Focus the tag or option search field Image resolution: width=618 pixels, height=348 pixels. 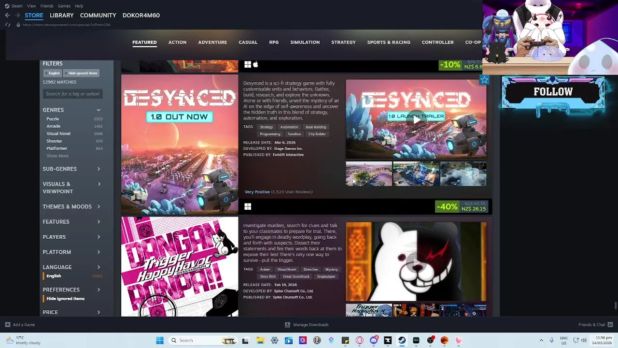(x=73, y=94)
